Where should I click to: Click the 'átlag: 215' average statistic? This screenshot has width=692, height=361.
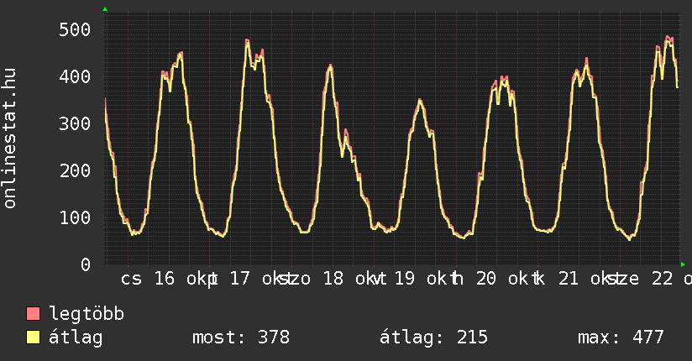(433, 337)
